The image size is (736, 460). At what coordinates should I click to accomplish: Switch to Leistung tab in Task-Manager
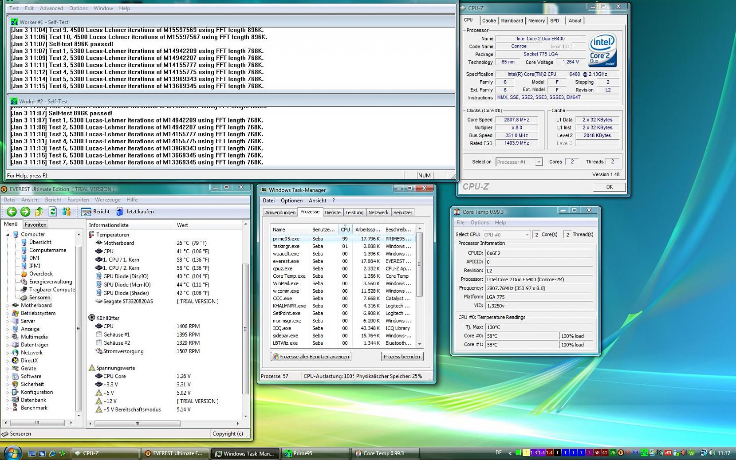(354, 212)
